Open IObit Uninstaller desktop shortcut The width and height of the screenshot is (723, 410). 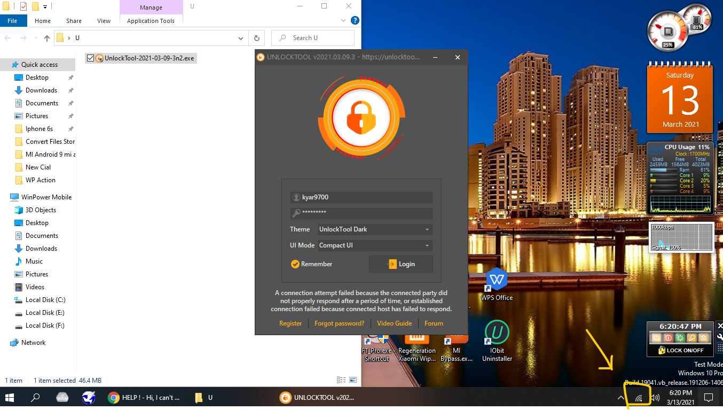(x=497, y=342)
